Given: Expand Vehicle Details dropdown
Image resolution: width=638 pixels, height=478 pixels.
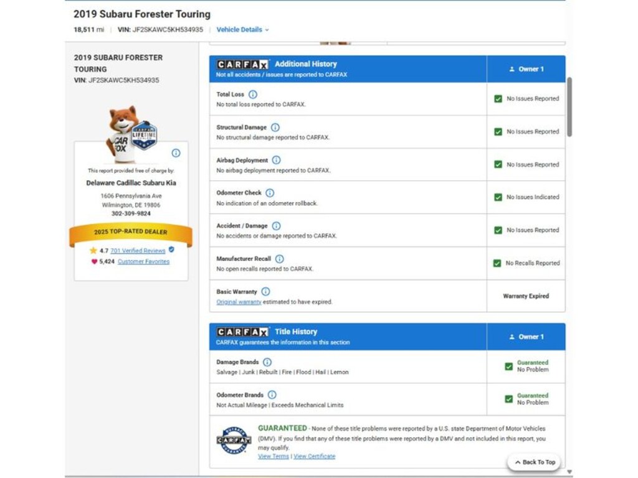Looking at the screenshot, I should pos(242,30).
